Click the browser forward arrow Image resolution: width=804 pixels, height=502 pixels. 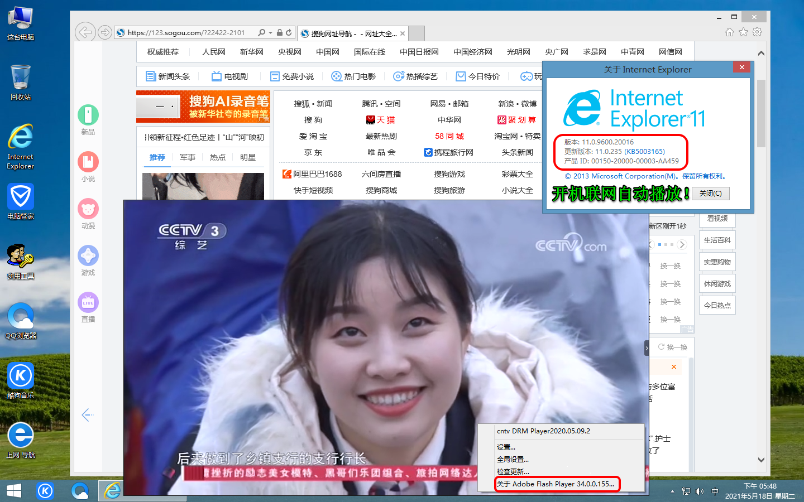[x=104, y=32]
